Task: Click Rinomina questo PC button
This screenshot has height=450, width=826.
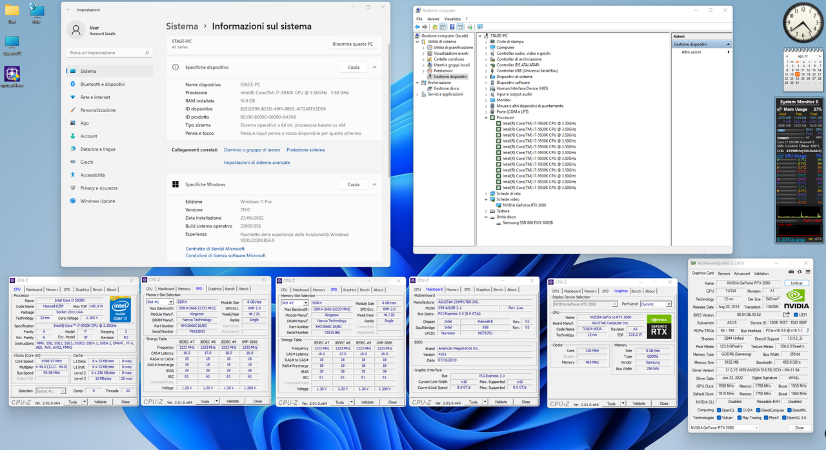Action: (x=352, y=44)
